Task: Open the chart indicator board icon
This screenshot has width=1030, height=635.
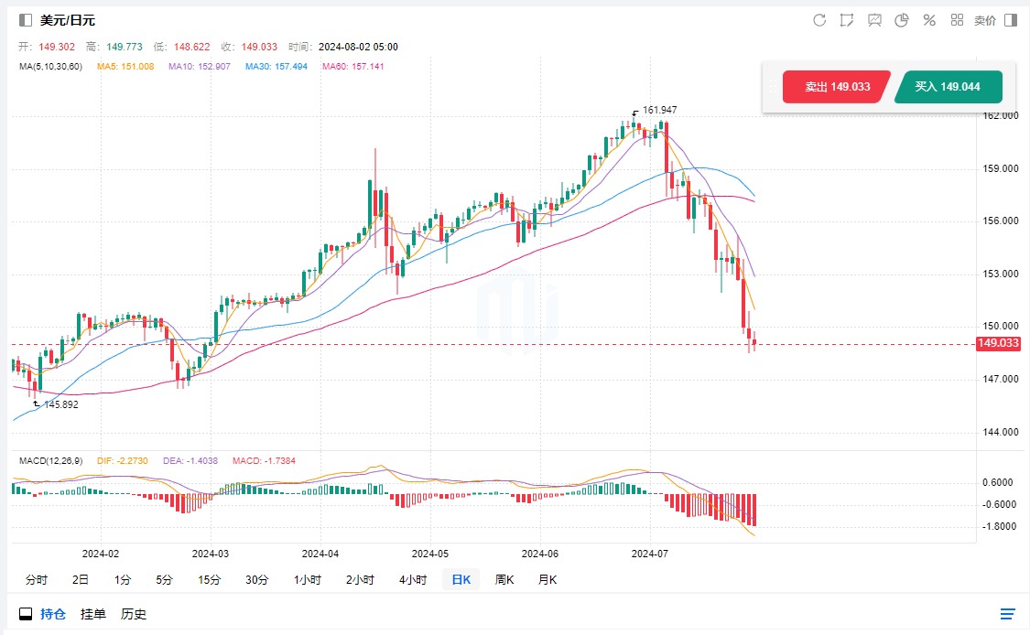Action: click(874, 20)
